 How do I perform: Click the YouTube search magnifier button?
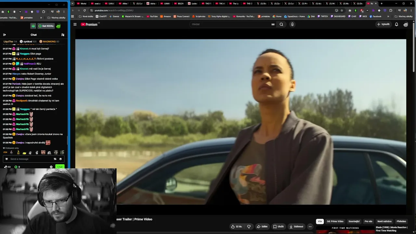click(281, 24)
